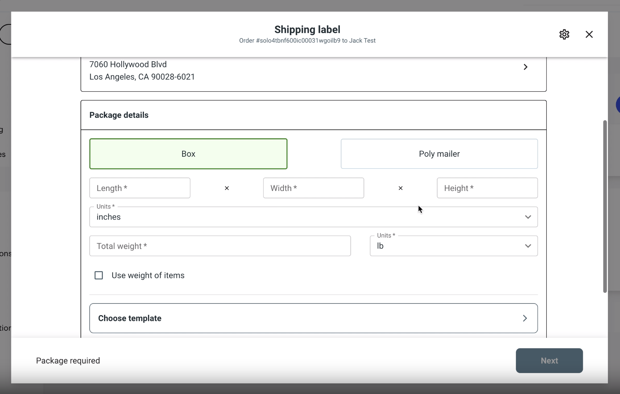Screen dimensions: 620x394
Task: Click the dimension units dropdown chevron
Action: (x=528, y=217)
